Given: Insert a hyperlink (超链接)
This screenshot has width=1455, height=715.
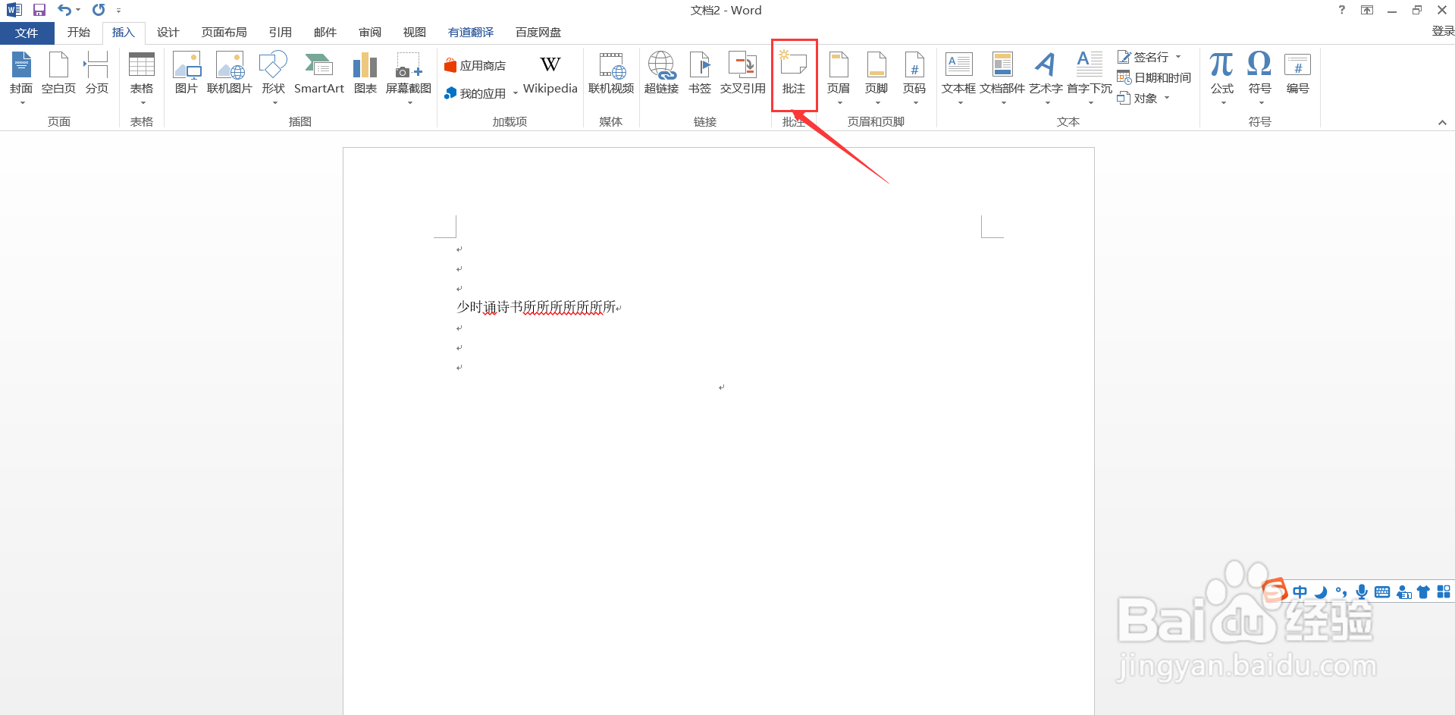Looking at the screenshot, I should click(x=661, y=74).
